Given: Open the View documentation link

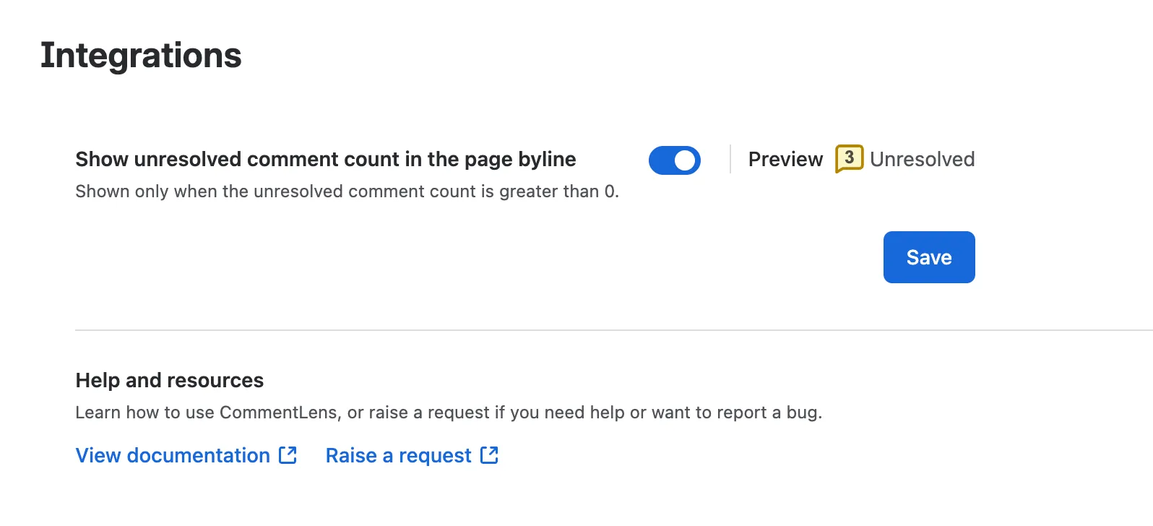Looking at the screenshot, I should pos(173,455).
